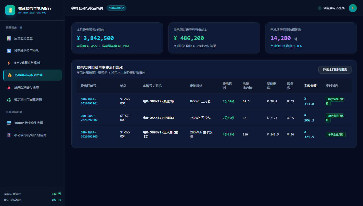Click the 942 天 safe-run value
Viewport: 363px width, 206px height.
(56, 194)
